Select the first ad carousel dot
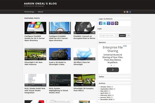This screenshot has height=103, width=155. click(111, 65)
